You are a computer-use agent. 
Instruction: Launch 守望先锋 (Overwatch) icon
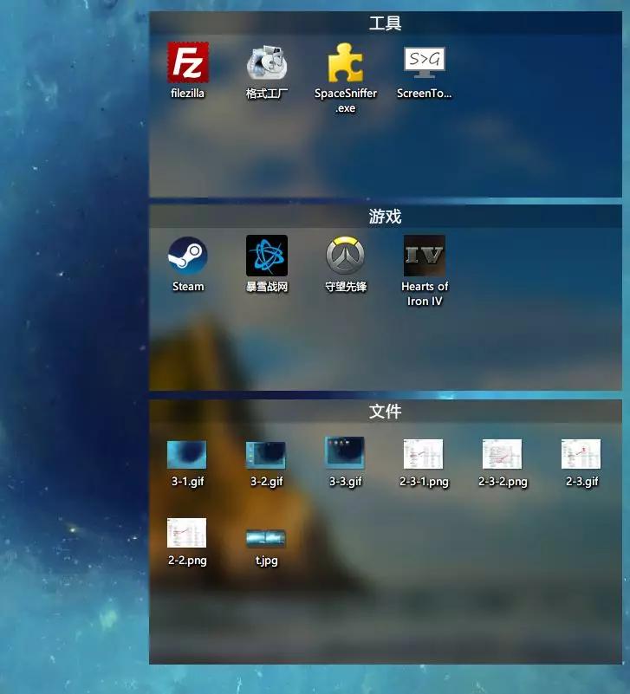pos(345,256)
